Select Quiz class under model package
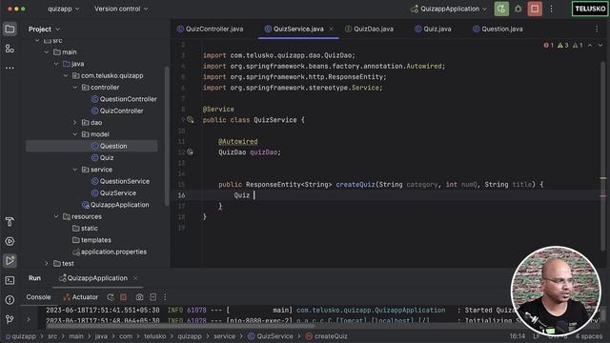The image size is (610, 343). (102, 158)
